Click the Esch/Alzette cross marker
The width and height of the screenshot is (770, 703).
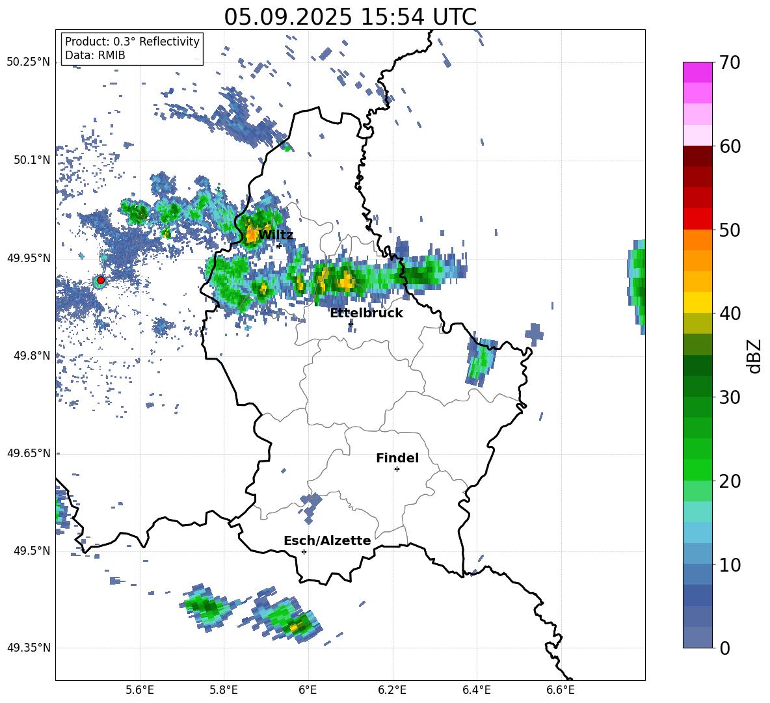(304, 551)
